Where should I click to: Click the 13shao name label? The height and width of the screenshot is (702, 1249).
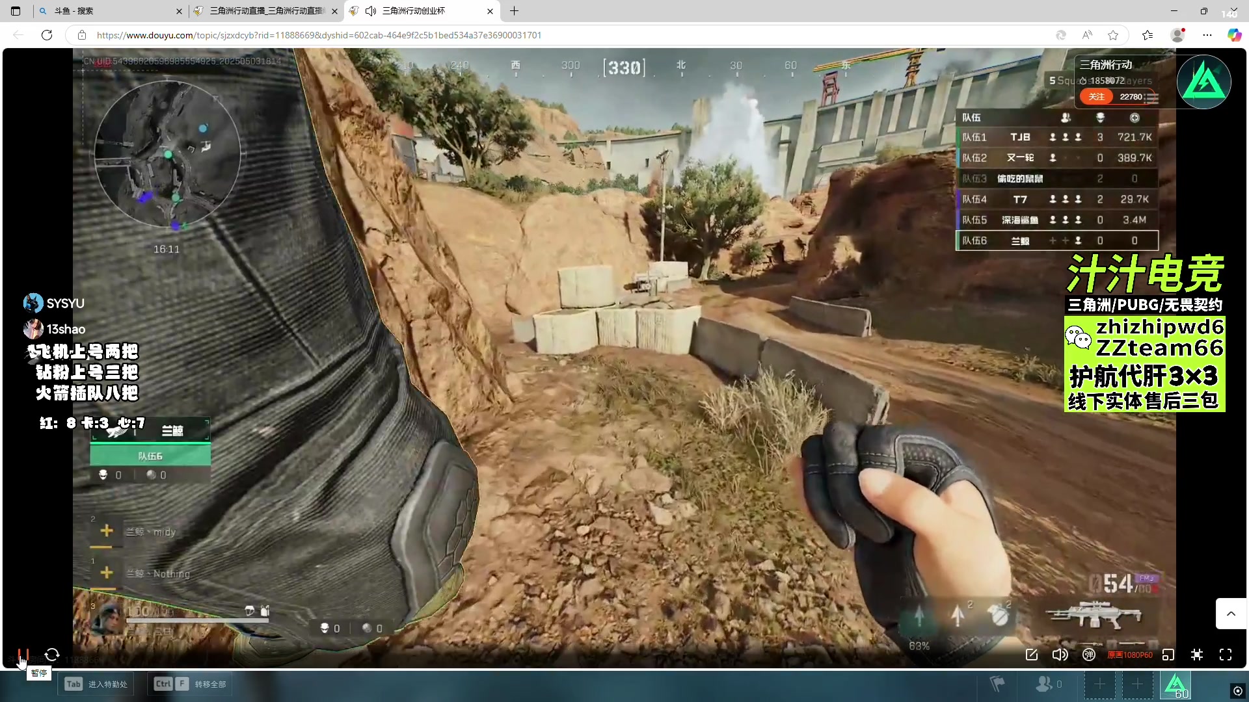66,330
